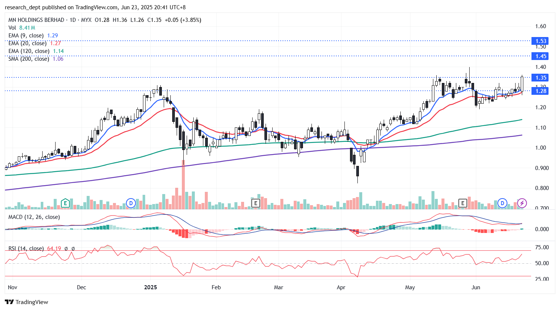This screenshot has width=560, height=310.
Task: Click the May label on time axis
Action: [x=410, y=287]
